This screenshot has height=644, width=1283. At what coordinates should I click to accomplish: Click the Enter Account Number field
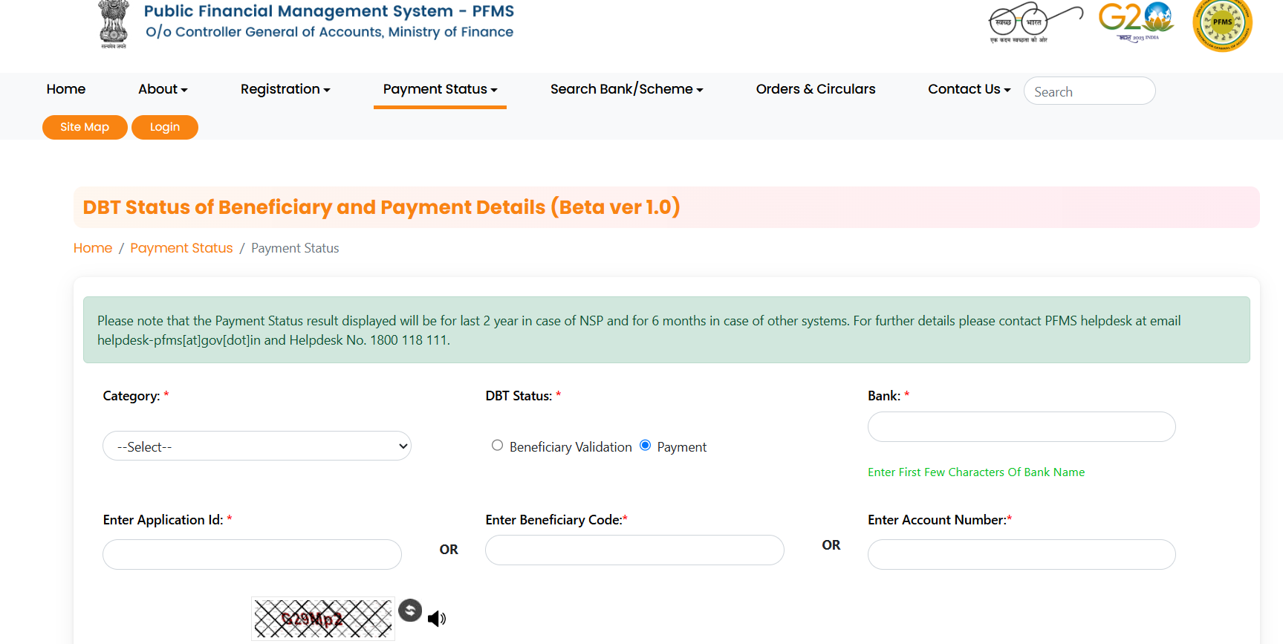pos(1021,555)
